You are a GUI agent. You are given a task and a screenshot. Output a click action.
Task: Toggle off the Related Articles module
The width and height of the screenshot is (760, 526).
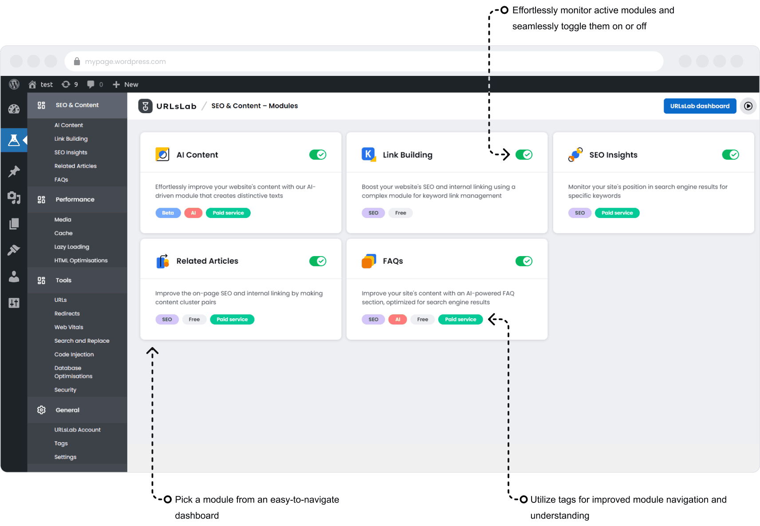(318, 261)
